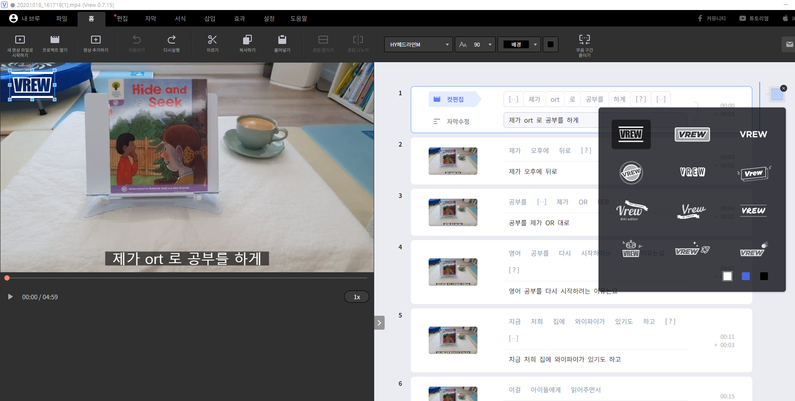This screenshot has width=795, height=401.
Task: Click subtitle '제가 오후에 뒤로'
Action: click(533, 171)
